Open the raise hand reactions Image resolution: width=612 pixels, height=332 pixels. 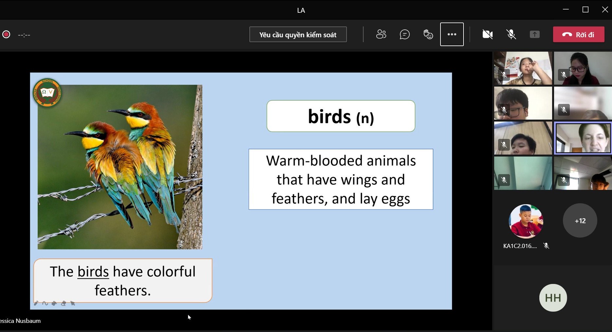pyautogui.click(x=428, y=34)
